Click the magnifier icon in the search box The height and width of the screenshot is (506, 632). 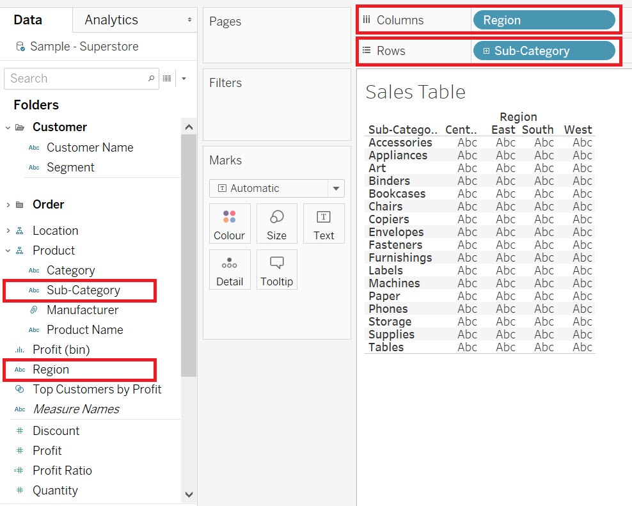click(151, 78)
